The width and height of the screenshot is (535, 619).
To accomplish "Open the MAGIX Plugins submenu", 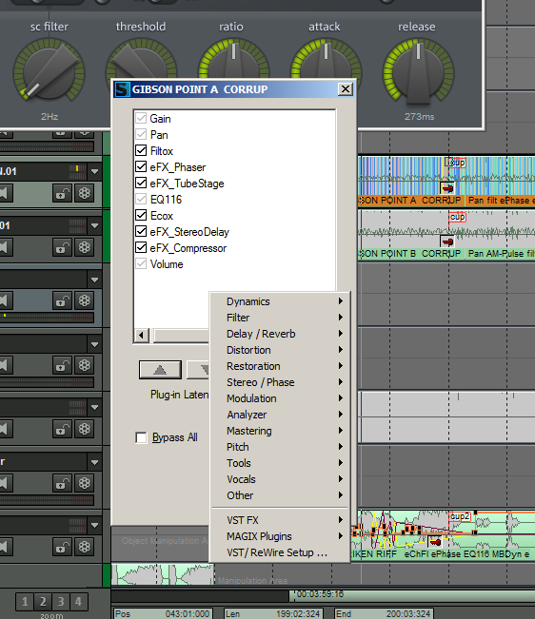I will 280,536.
